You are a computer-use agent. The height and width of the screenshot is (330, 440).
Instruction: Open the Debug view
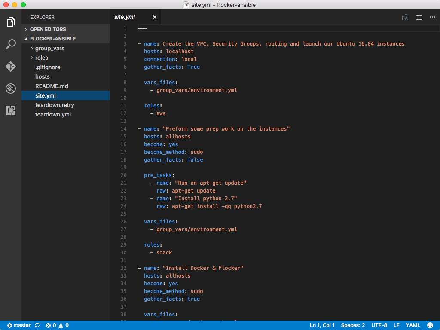(10, 89)
